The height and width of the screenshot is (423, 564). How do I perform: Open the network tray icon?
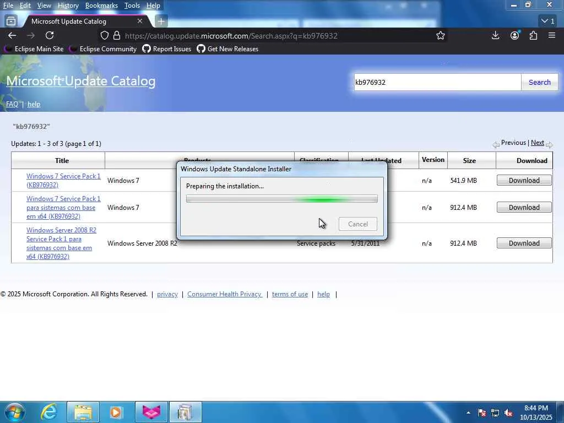495,413
